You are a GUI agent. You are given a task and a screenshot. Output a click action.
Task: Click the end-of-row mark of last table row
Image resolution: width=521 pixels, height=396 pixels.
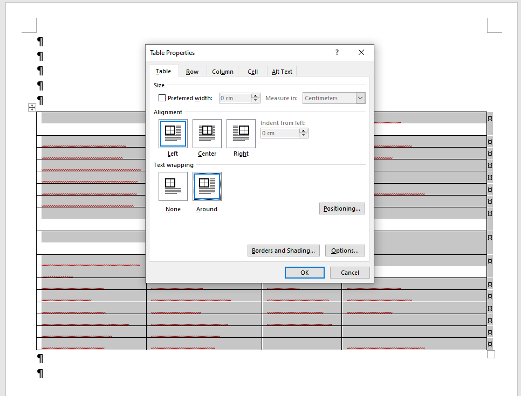point(490,344)
